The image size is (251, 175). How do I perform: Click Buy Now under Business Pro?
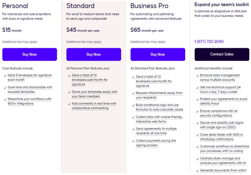[x=158, y=55]
